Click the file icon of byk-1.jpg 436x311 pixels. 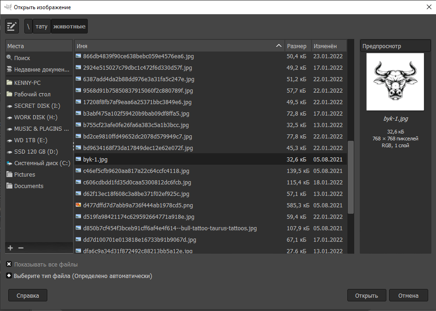79,159
